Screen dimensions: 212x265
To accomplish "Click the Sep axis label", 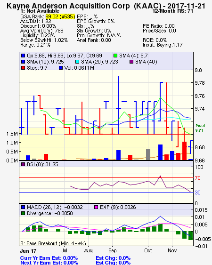I will 113,250.
